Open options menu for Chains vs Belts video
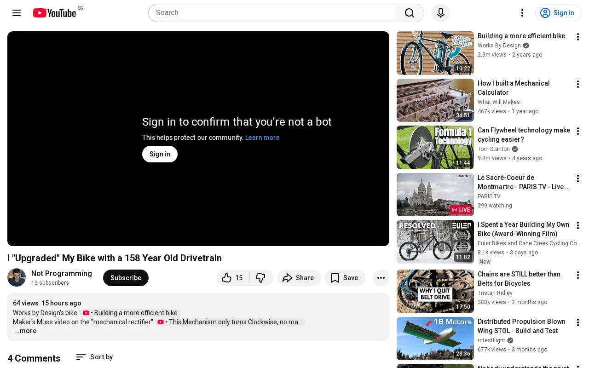This screenshot has height=368, width=589. (x=578, y=275)
